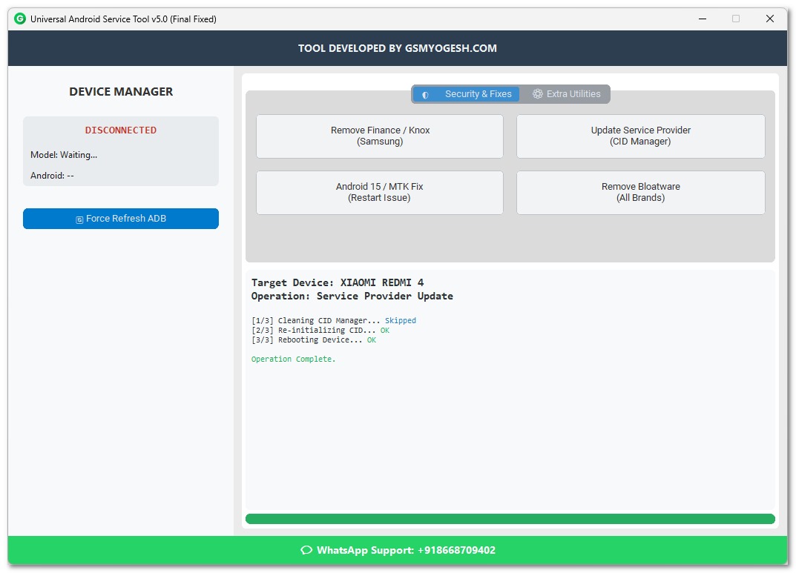Click the refresh icon on Force Refresh ADB

click(79, 219)
